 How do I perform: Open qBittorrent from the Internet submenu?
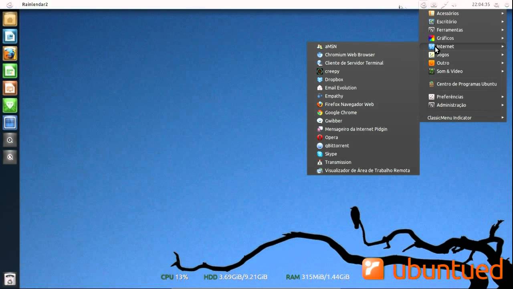coord(363,146)
